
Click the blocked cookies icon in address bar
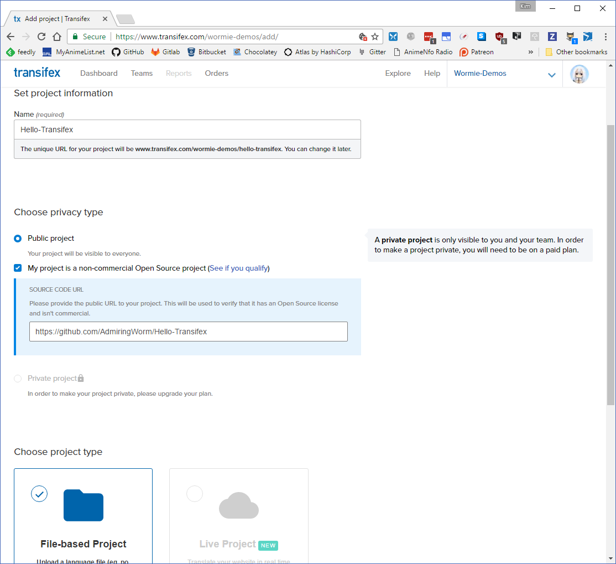tap(363, 37)
